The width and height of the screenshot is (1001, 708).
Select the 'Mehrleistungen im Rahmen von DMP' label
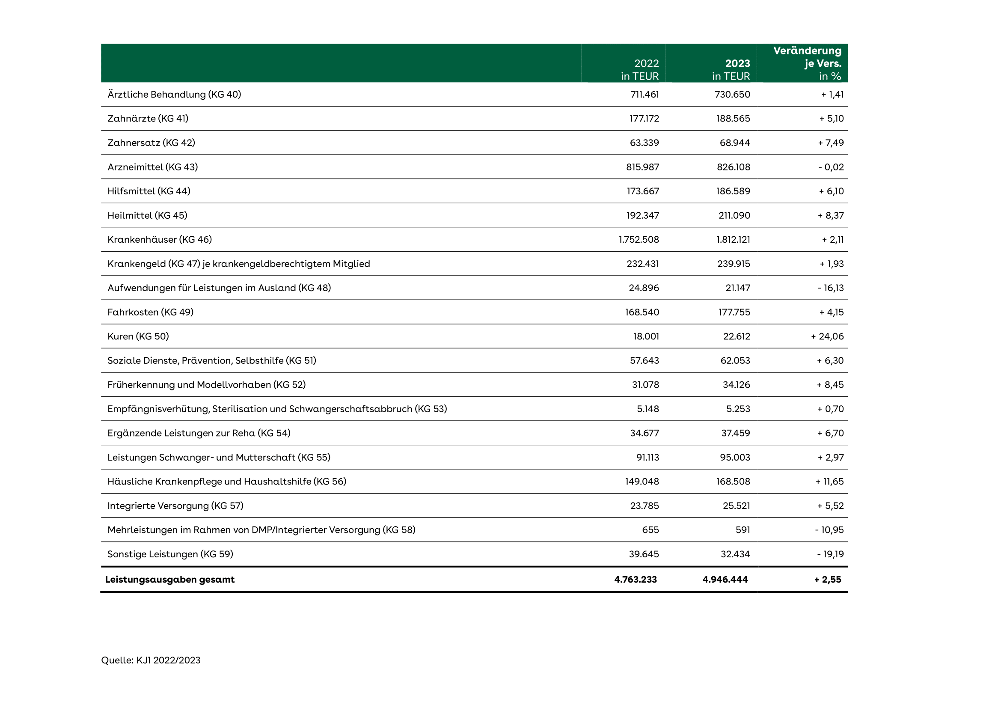coord(261,530)
